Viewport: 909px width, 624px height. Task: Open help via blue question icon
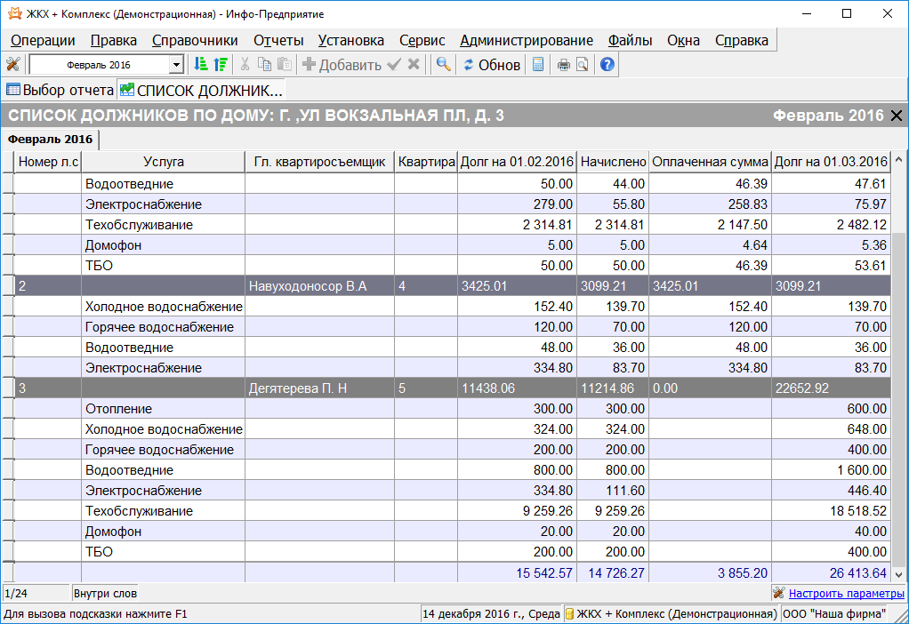(x=607, y=64)
